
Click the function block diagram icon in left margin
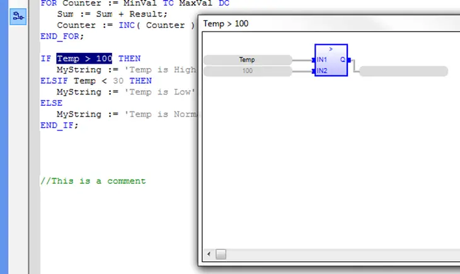[18, 16]
